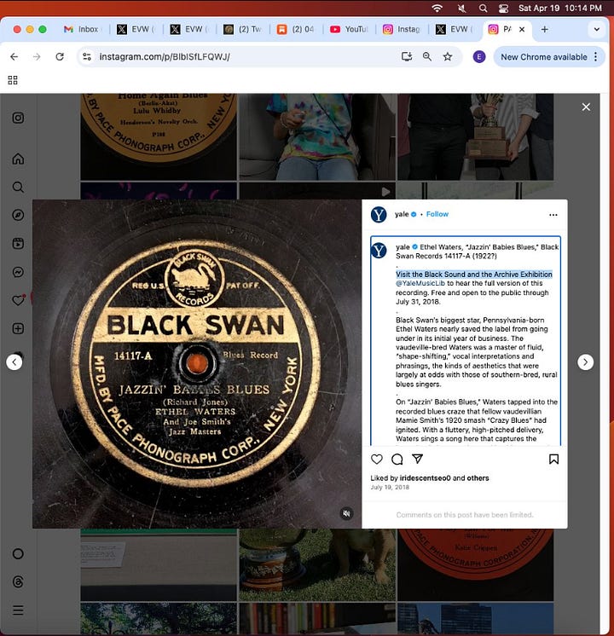Open Threads icon in sidebar
The width and height of the screenshot is (614, 636).
click(18, 582)
